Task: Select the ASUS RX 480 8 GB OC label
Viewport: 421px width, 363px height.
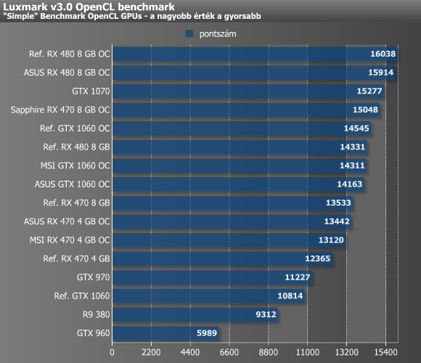Action: [67, 73]
